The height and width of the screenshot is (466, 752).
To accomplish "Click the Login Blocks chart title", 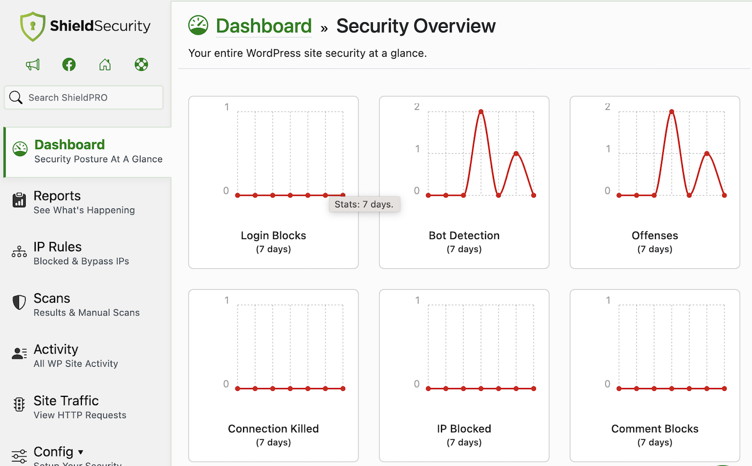I will tap(273, 236).
